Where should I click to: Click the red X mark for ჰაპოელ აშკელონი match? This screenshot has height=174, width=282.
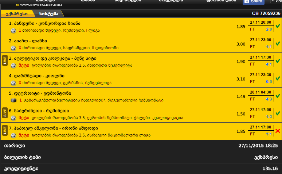click(x=278, y=131)
